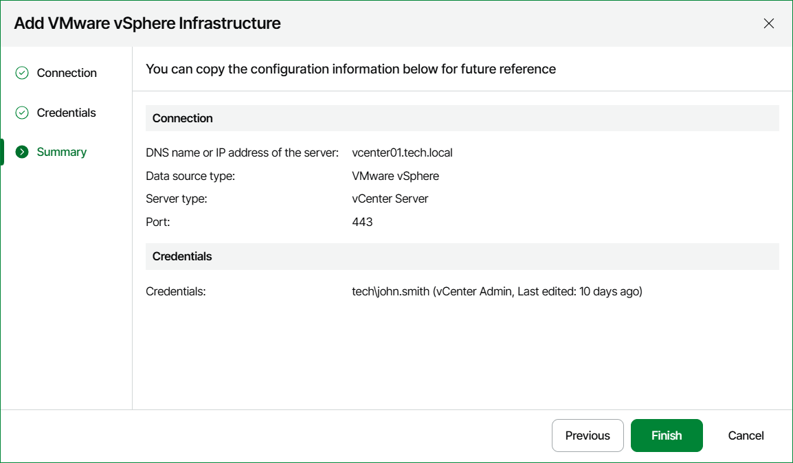Image resolution: width=793 pixels, height=463 pixels.
Task: Click the Credentials section header in summary
Action: pos(462,256)
